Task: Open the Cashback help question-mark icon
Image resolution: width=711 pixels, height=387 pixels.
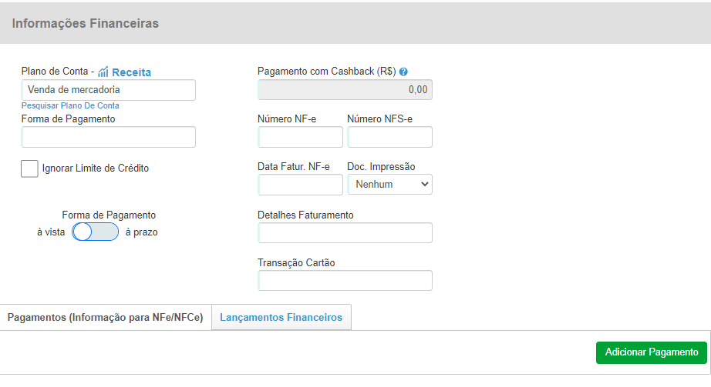Action: (403, 72)
